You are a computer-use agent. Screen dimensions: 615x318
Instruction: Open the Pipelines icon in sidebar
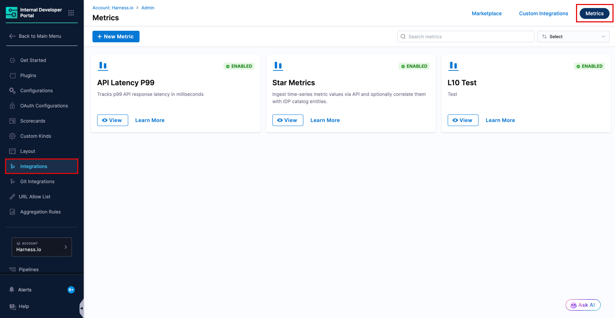(x=12, y=269)
